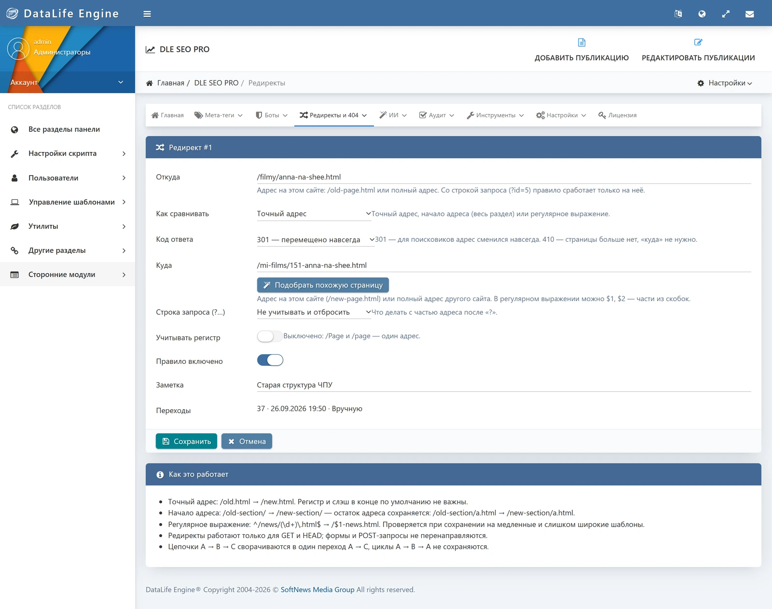
Task: Click the globe icon next to Все разделы панели
Action: (14, 129)
